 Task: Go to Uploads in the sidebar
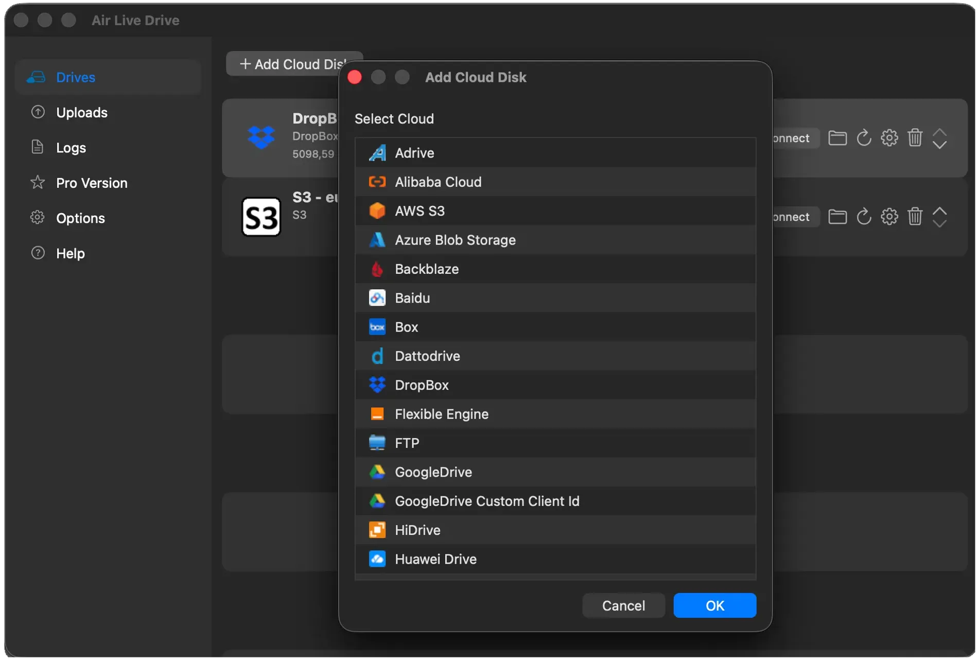click(x=108, y=112)
